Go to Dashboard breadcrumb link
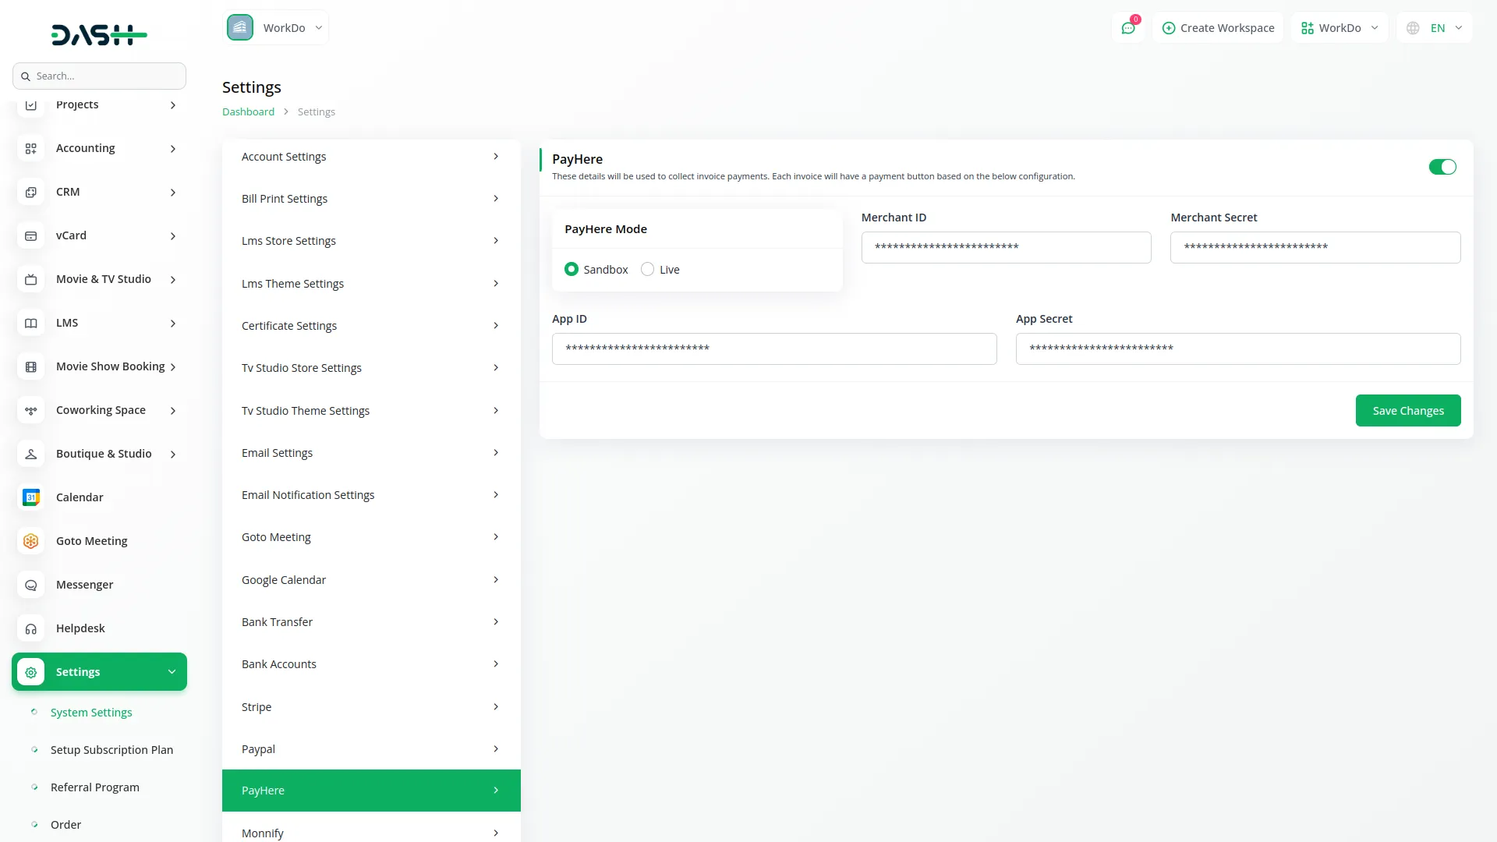The image size is (1497, 842). [248, 111]
